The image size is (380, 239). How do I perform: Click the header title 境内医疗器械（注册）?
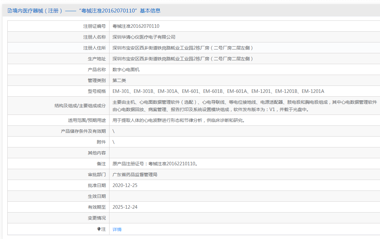point(37,11)
